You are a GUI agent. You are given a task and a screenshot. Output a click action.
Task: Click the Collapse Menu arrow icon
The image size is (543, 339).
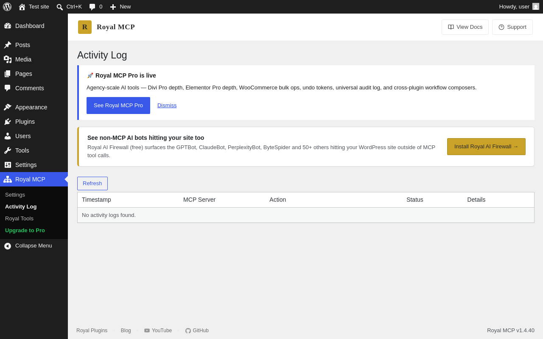[8, 246]
